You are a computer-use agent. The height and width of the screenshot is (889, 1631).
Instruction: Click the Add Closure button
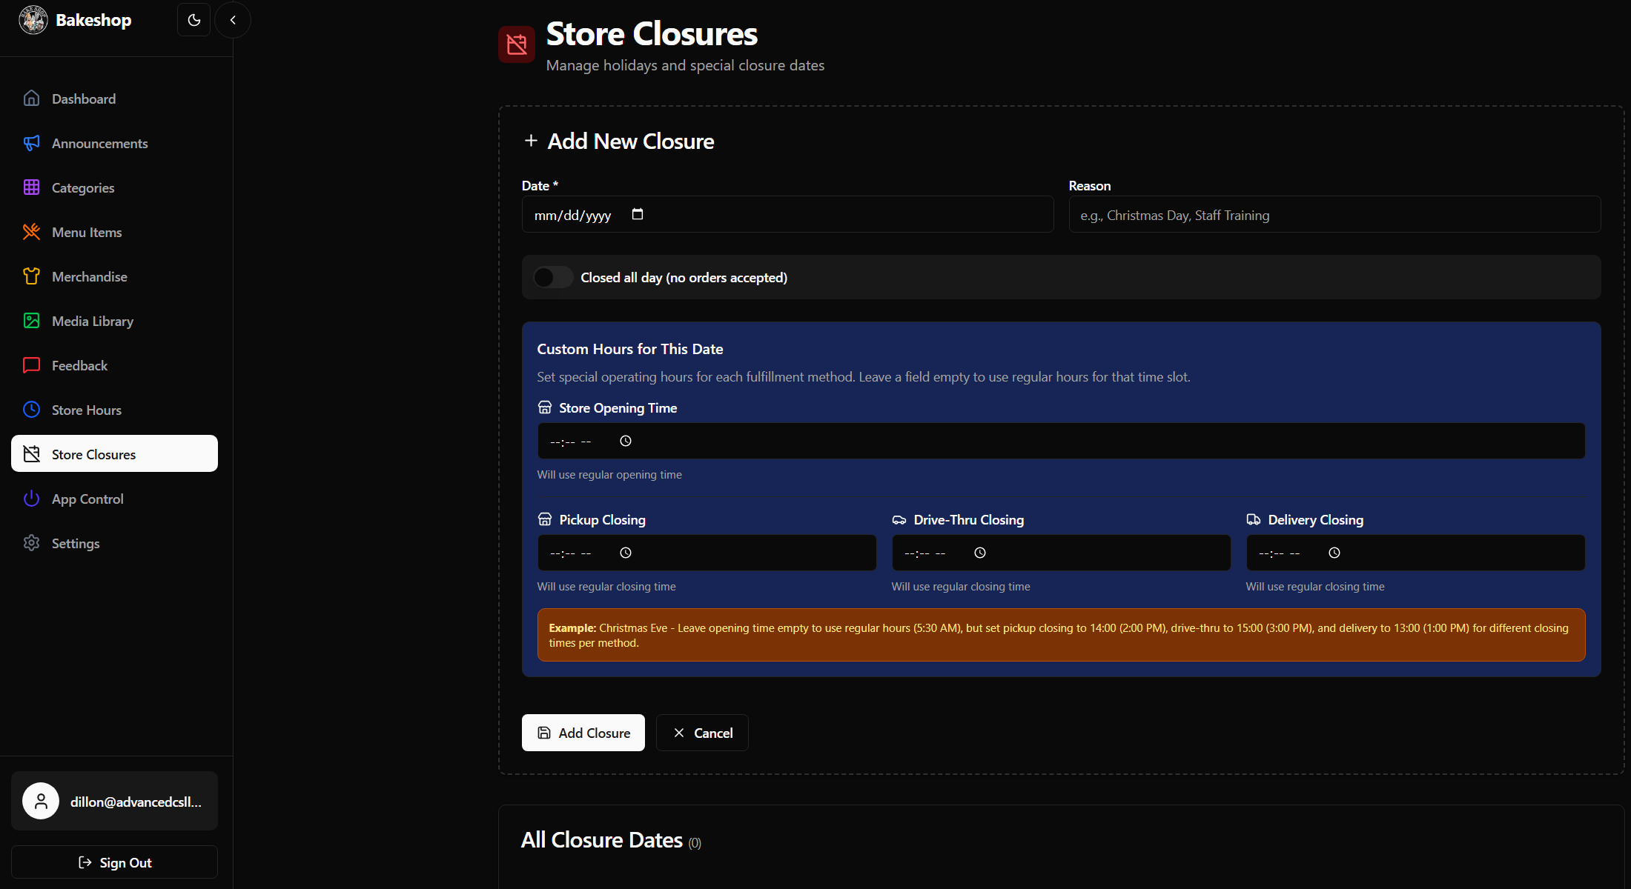[x=583, y=733]
